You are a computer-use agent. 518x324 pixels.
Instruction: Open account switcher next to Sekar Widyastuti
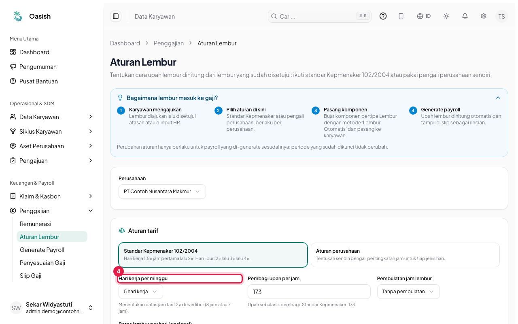(91, 308)
